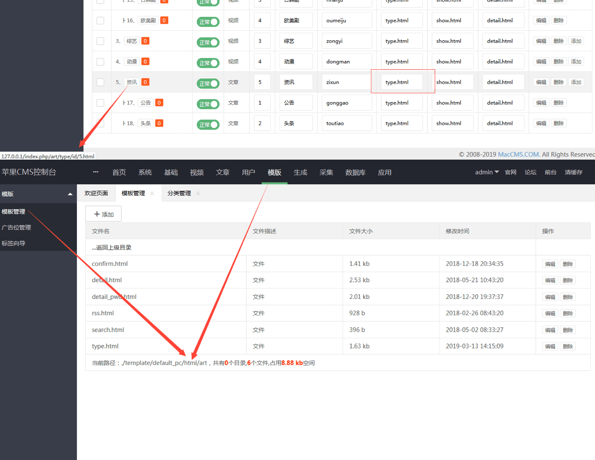The image size is (595, 460).
Task: Tick the checkbox for the 公告 row
Action: pyautogui.click(x=101, y=103)
